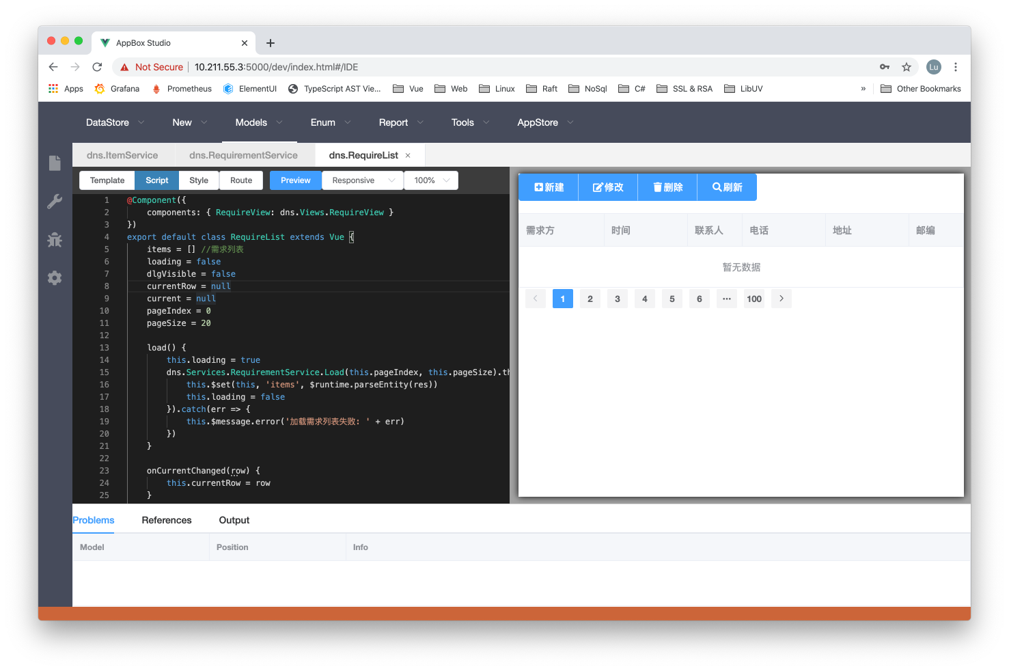
Task: Open the 100% zoom dropdown
Action: (x=431, y=180)
